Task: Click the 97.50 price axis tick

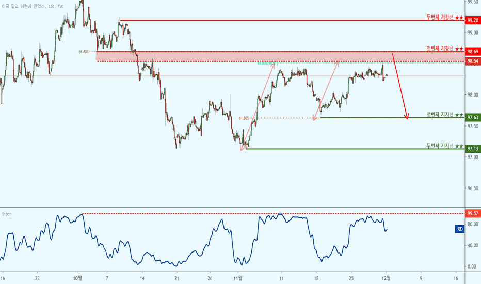Action: 473,126
